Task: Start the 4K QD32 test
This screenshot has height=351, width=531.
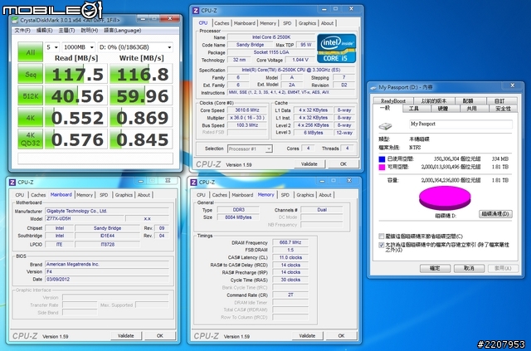Action: 30,139
